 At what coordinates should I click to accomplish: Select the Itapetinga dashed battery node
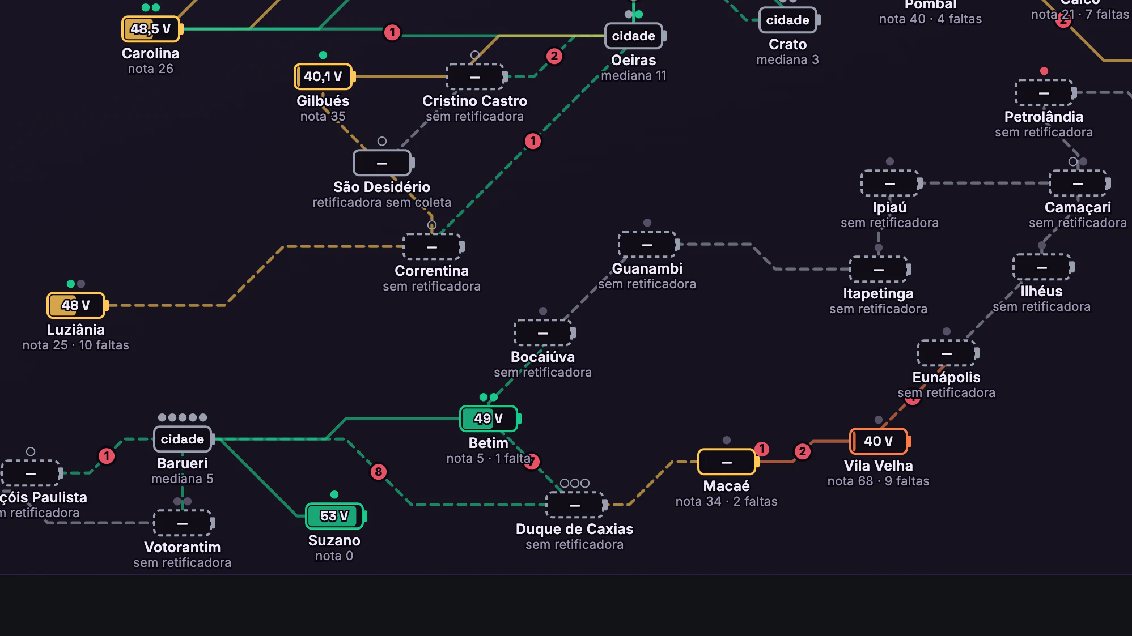click(880, 269)
